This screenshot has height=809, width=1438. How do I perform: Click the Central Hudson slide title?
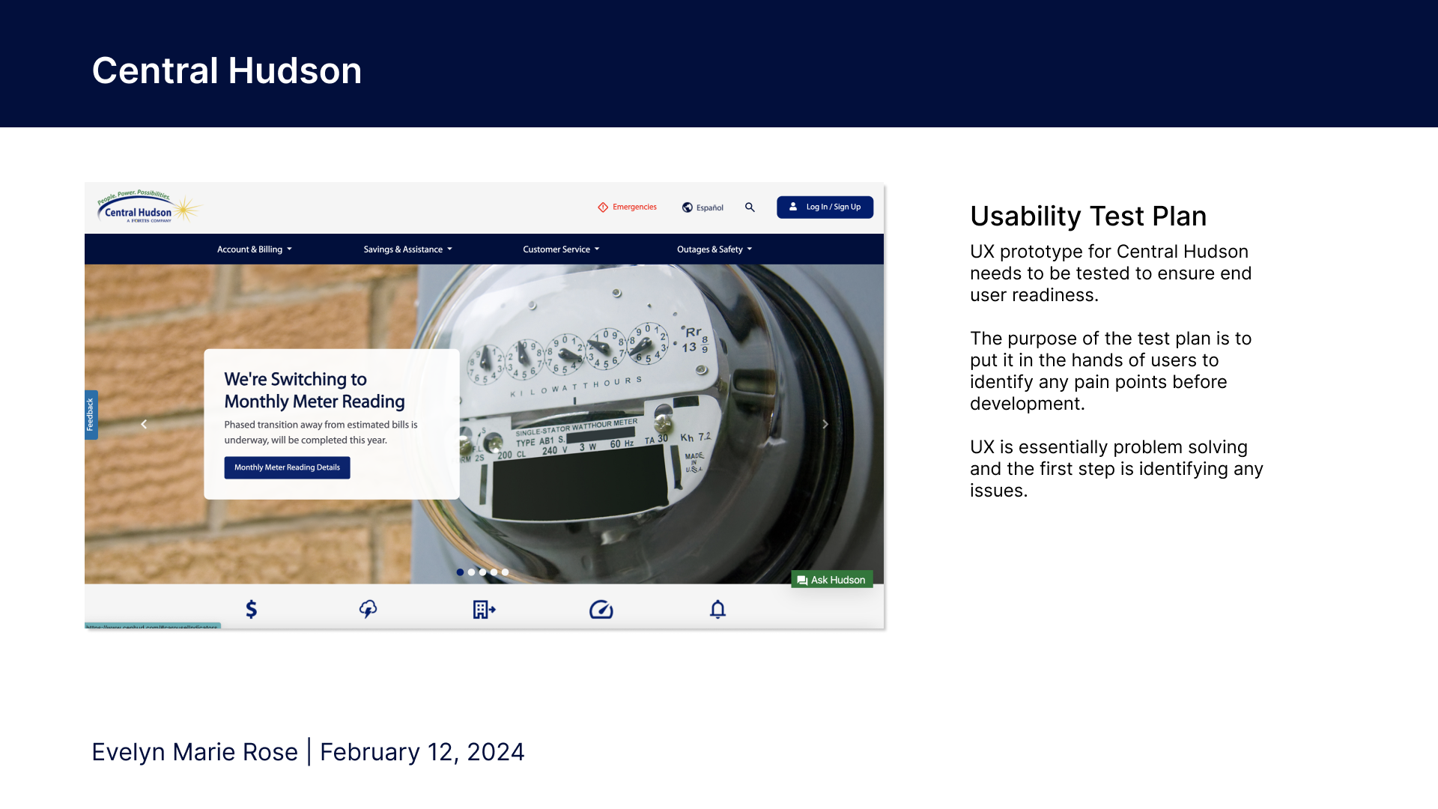point(227,70)
